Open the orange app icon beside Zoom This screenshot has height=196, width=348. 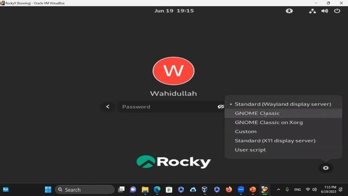coord(252,189)
